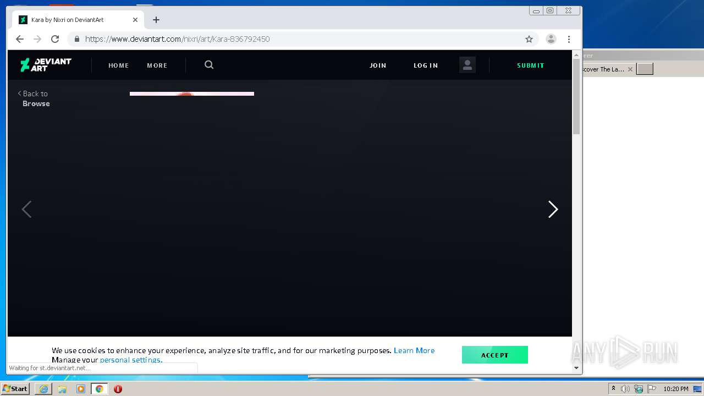The width and height of the screenshot is (704, 396).
Task: Click the Opera taskbar icon
Action: coord(118,389)
